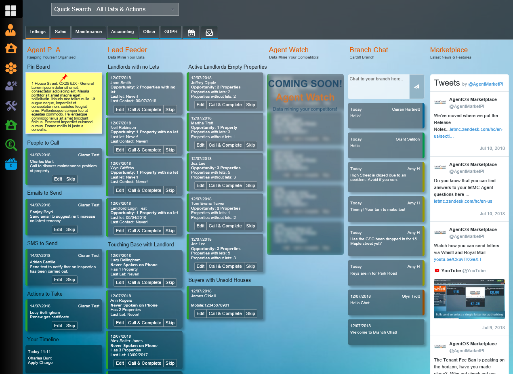Click the red pin on the yellow note

(64, 78)
